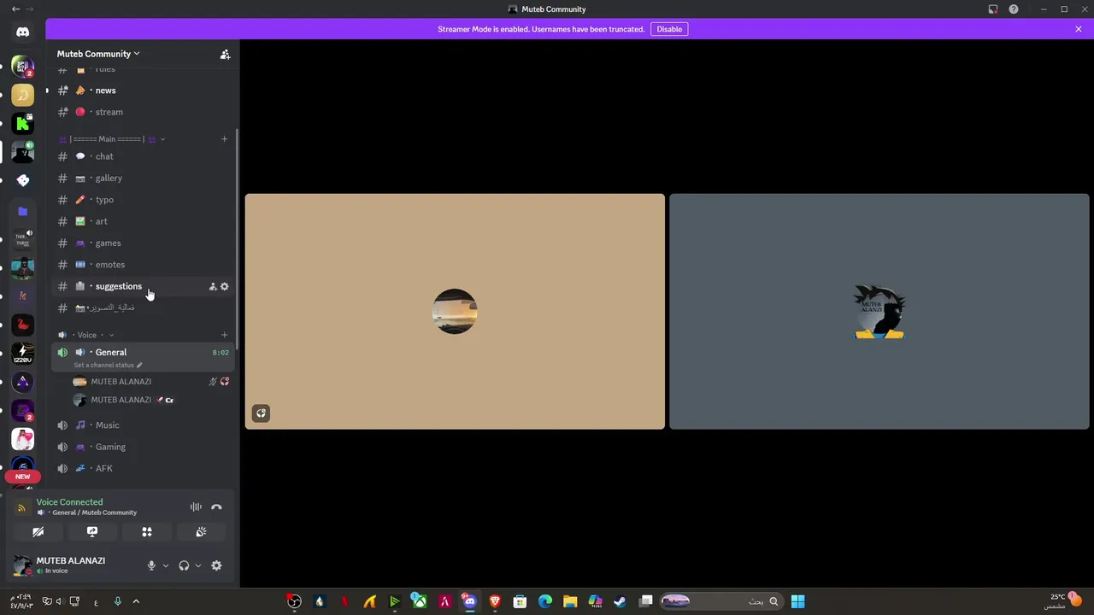This screenshot has width=1094, height=615.
Task: Open suggestions channel settings gear
Action: click(x=225, y=287)
